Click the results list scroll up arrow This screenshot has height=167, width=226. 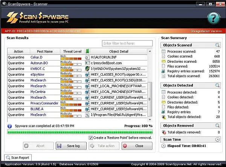(x=150, y=51)
